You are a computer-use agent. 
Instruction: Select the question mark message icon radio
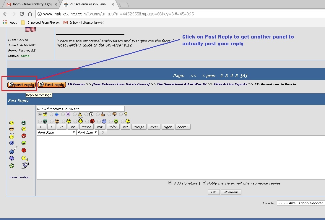86,114
